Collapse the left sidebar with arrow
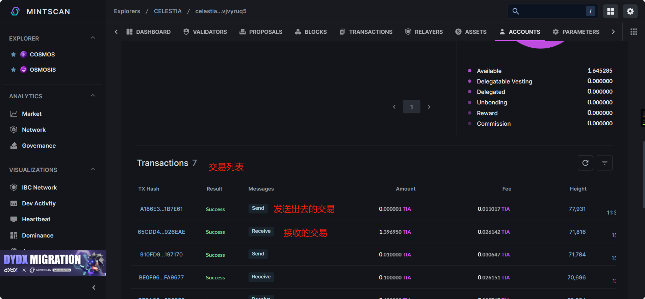 94,288
